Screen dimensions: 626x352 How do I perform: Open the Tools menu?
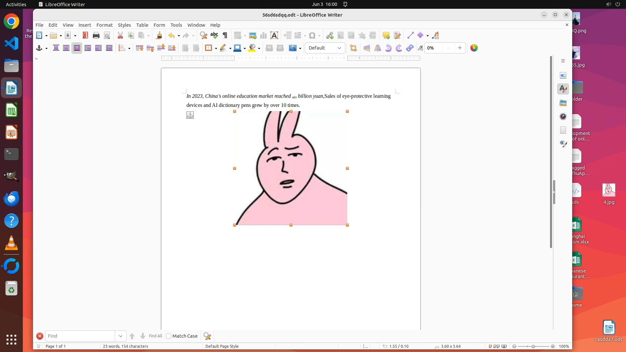pos(176,25)
